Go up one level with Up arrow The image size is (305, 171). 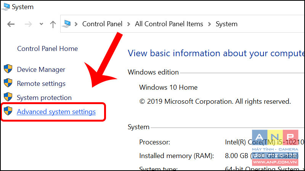point(53,24)
